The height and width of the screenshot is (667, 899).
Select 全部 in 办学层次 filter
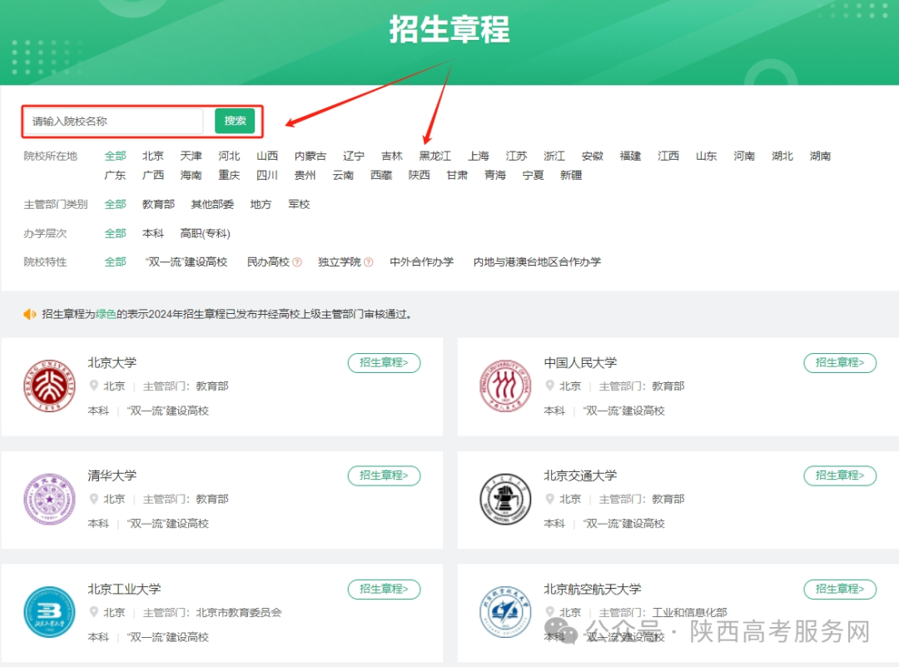click(x=115, y=233)
